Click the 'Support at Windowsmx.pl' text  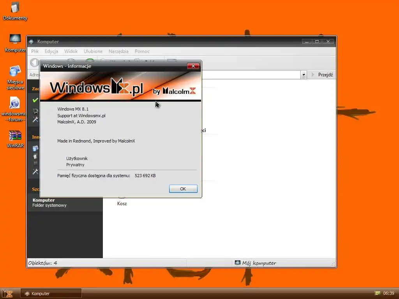coord(81,116)
